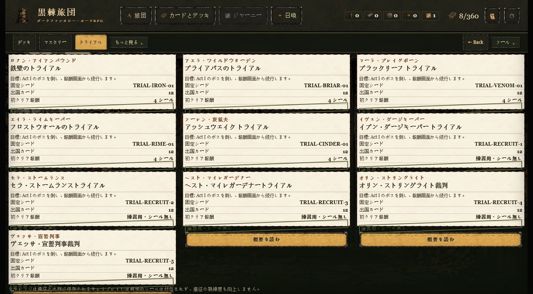The image size is (533, 294).
Task: Open the help scroll icon
Action: coord(492,16)
